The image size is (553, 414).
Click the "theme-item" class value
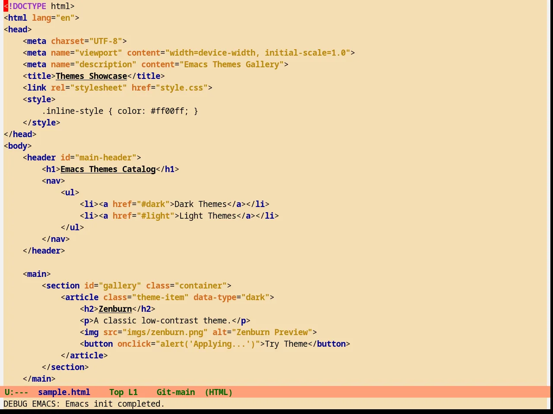160,297
